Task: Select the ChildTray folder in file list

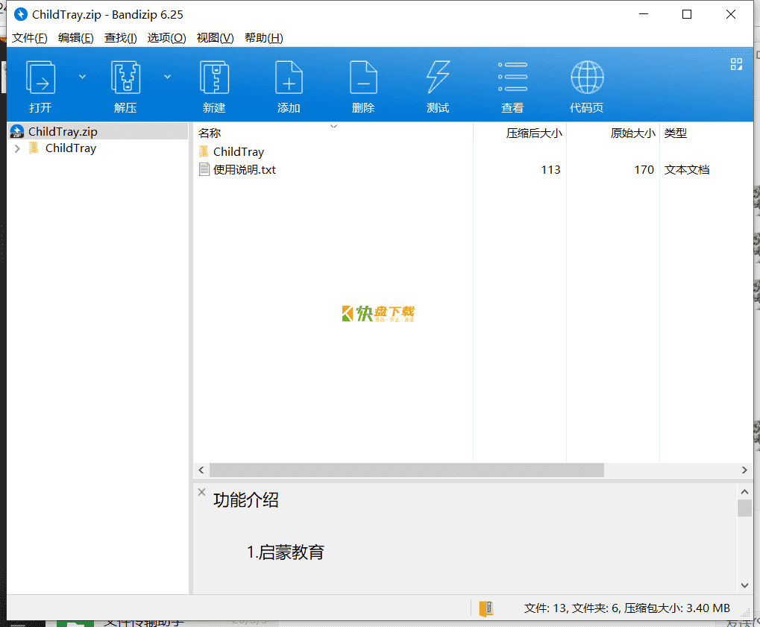Action: click(239, 151)
